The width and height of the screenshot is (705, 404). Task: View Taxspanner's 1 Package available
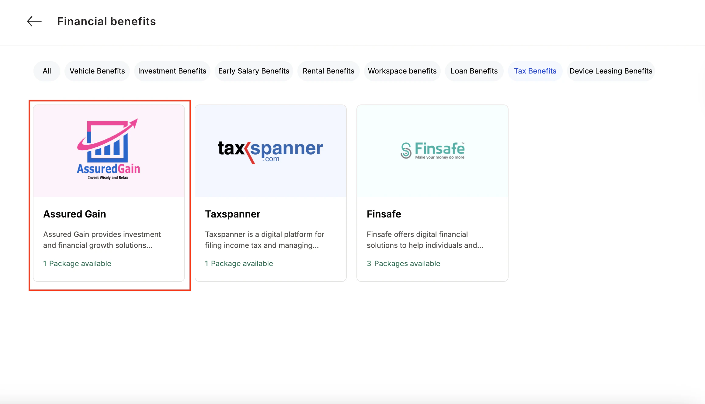tap(239, 263)
